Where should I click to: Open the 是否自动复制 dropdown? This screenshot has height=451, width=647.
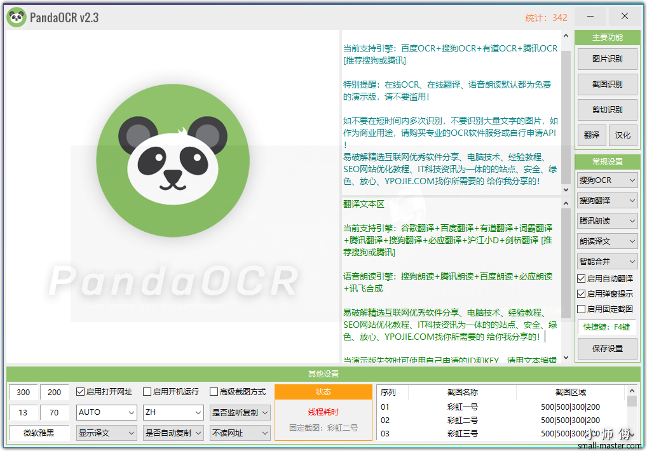(174, 433)
